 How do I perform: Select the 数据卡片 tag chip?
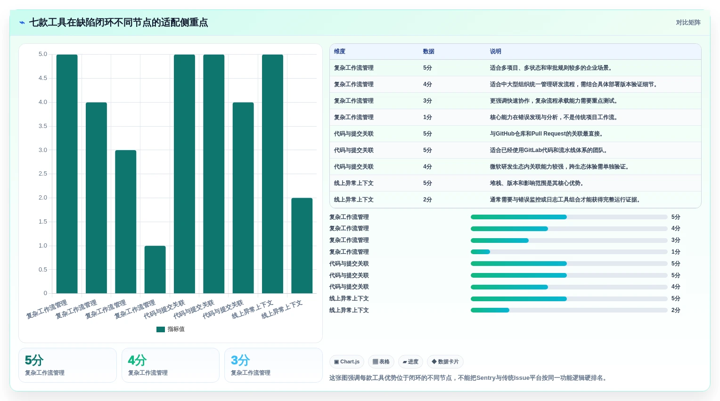445,362
